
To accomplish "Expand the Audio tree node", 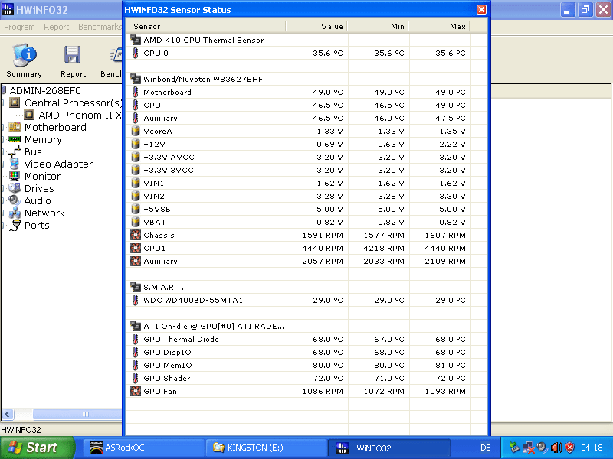I will (3, 201).
